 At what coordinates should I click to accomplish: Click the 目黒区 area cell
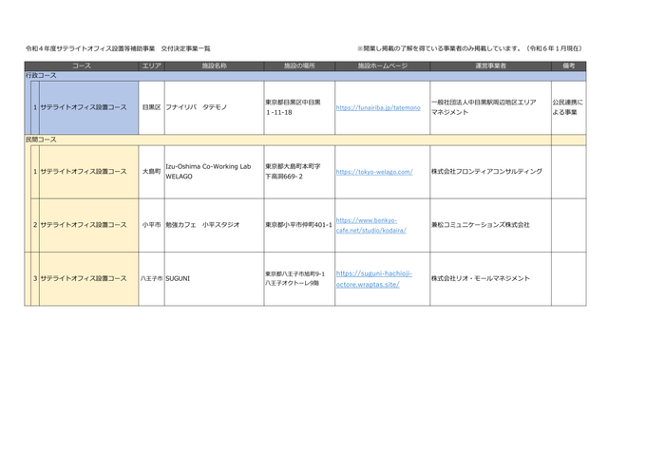151,107
